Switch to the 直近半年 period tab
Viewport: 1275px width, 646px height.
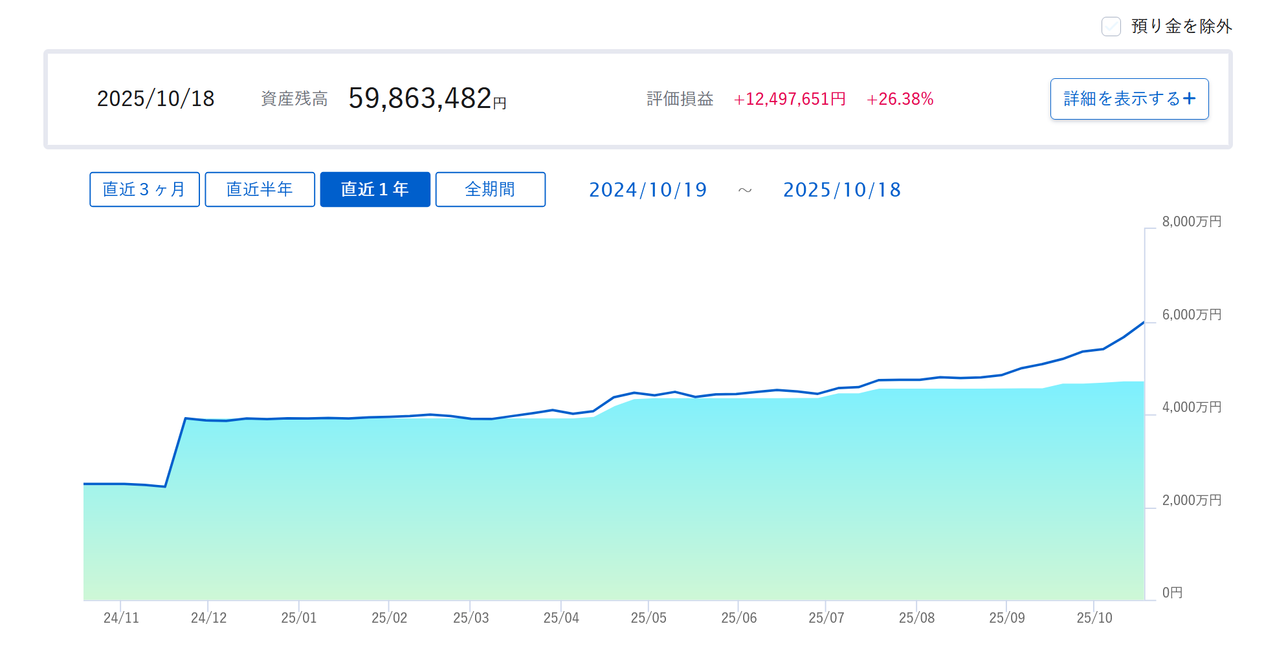tap(260, 189)
